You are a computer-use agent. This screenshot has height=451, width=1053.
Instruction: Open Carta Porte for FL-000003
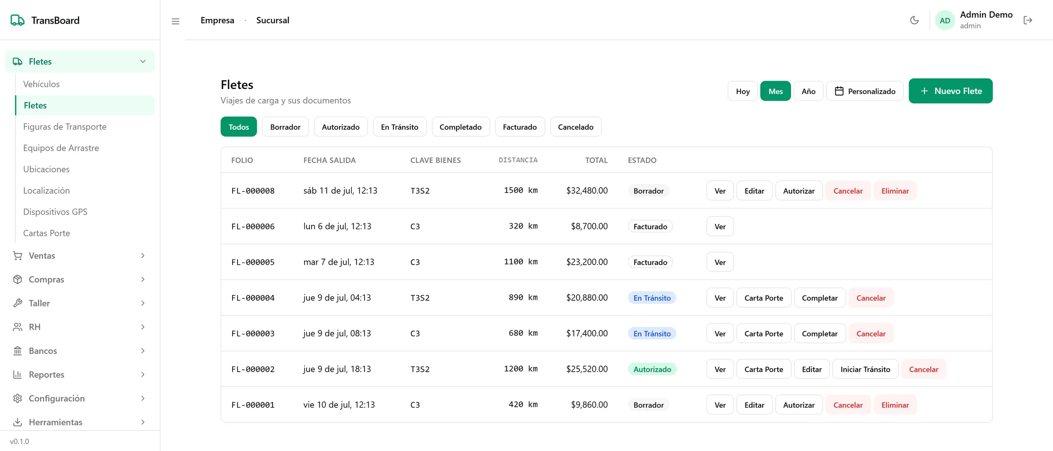[x=763, y=334]
